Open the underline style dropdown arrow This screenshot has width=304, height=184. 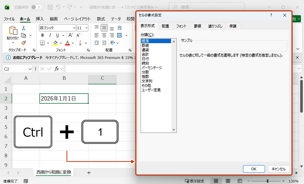(63, 35)
